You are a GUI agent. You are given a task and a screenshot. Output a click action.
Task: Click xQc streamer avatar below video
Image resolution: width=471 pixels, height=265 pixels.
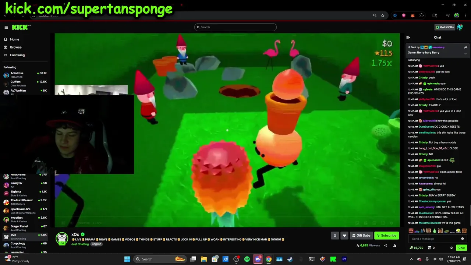tap(62, 238)
